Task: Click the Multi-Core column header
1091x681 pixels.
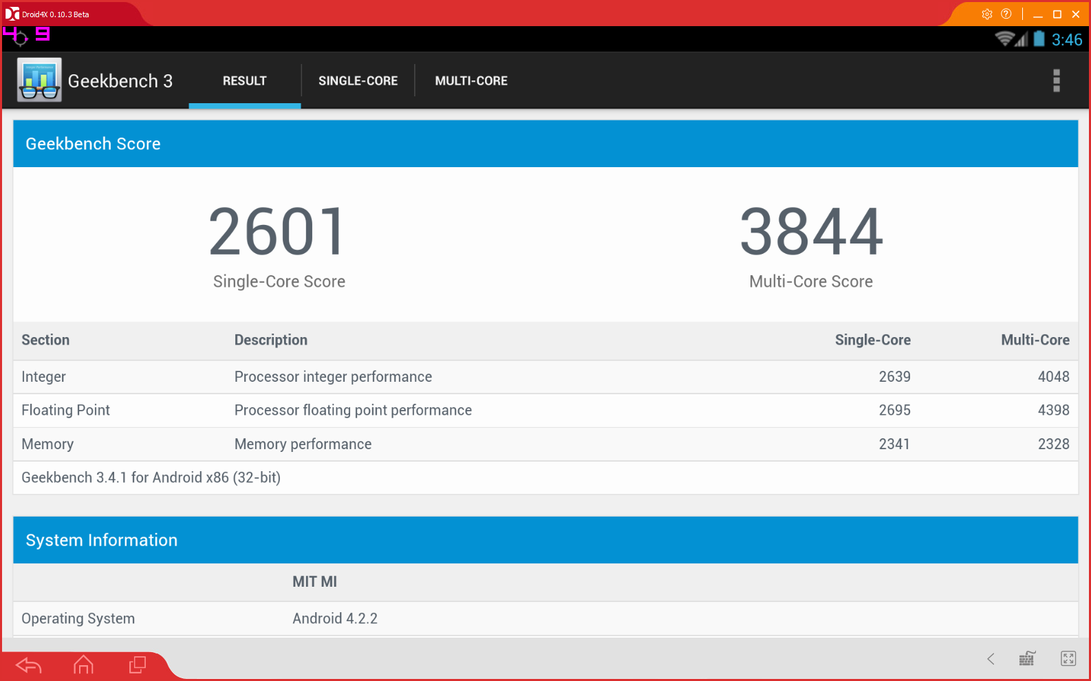Action: pyautogui.click(x=1035, y=340)
